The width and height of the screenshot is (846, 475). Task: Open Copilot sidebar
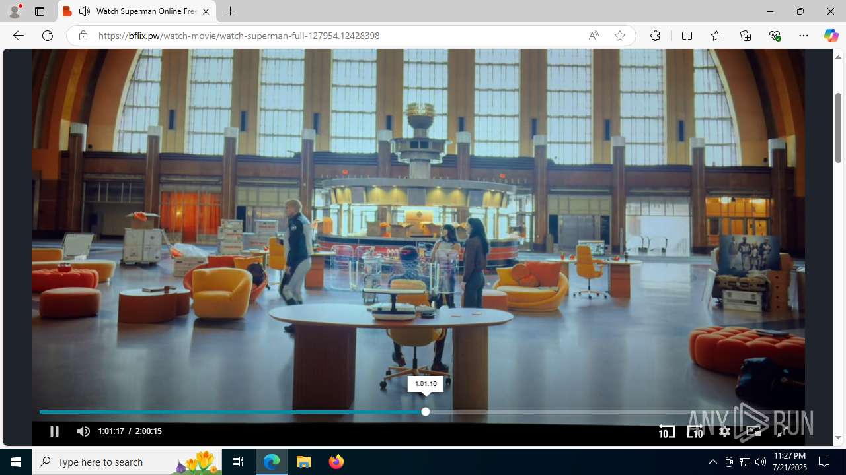831,36
